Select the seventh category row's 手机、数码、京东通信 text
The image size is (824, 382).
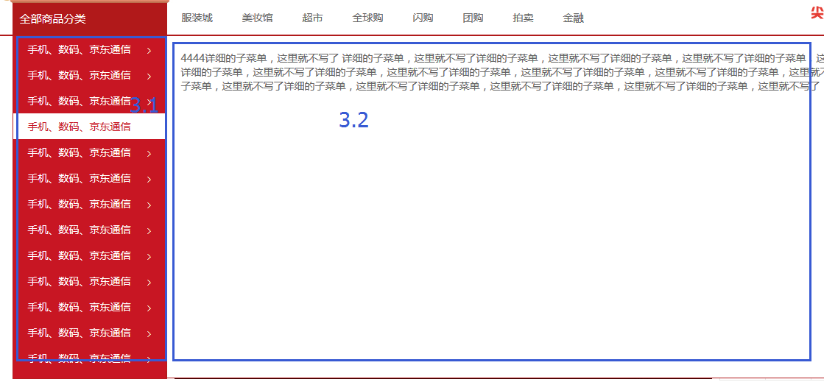coord(80,204)
